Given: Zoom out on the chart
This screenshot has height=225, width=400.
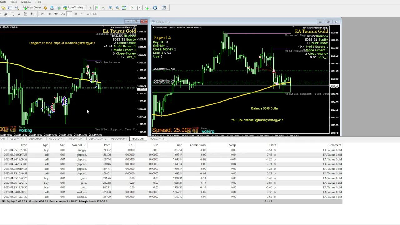Looking at the screenshot, I should click(x=117, y=7).
